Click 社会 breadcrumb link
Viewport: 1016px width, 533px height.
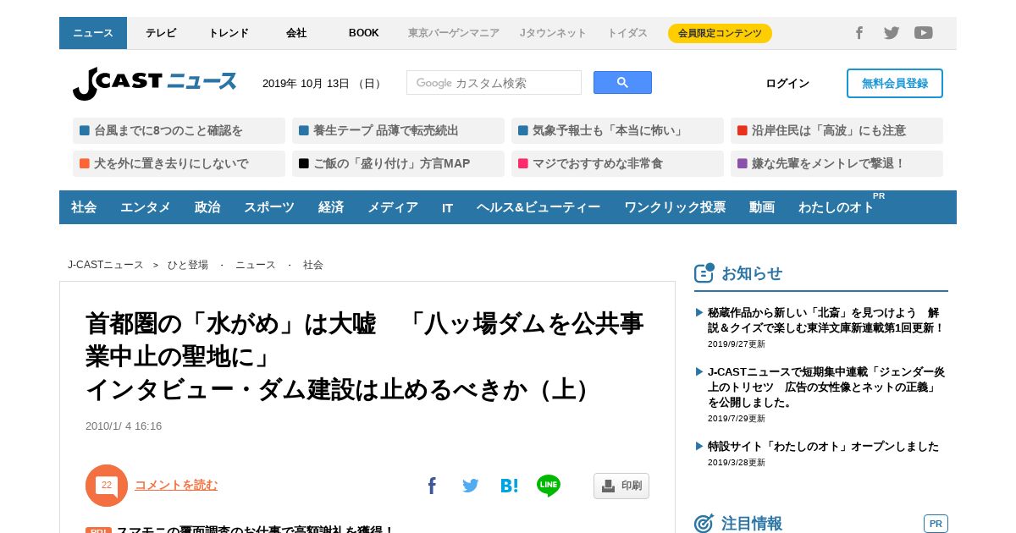pos(313,265)
